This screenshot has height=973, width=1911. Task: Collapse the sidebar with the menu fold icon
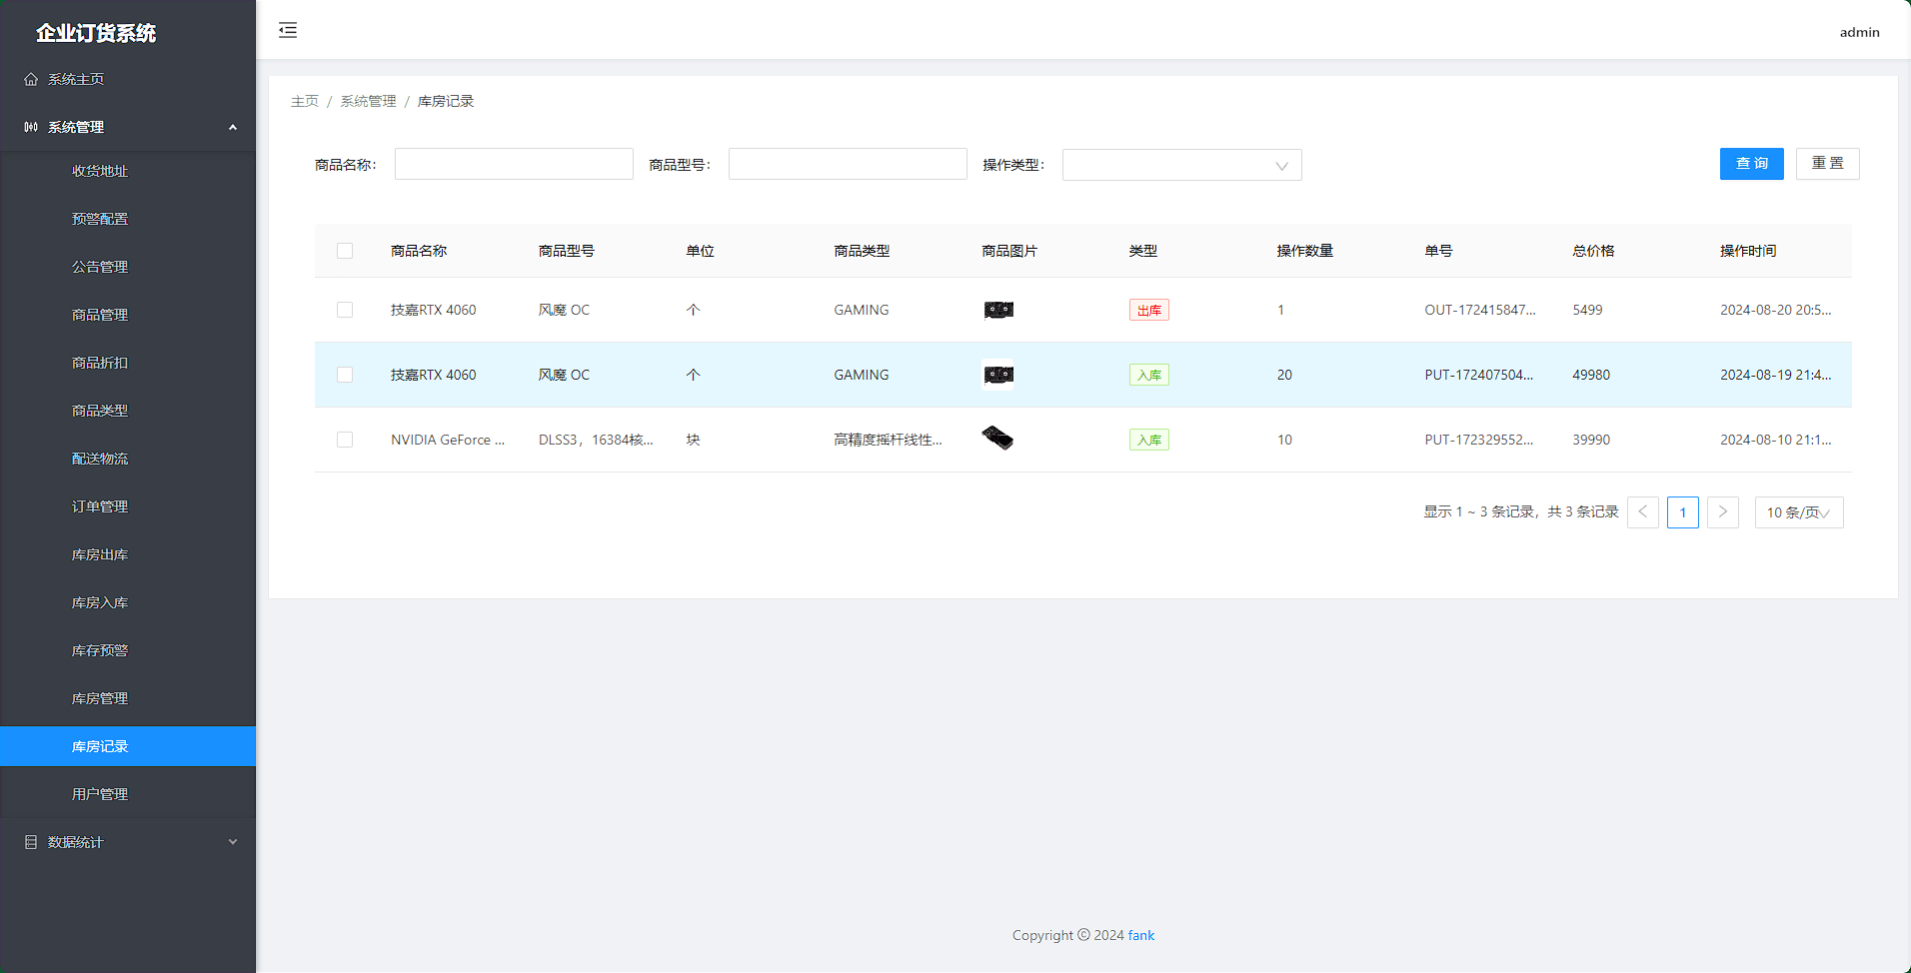click(288, 30)
